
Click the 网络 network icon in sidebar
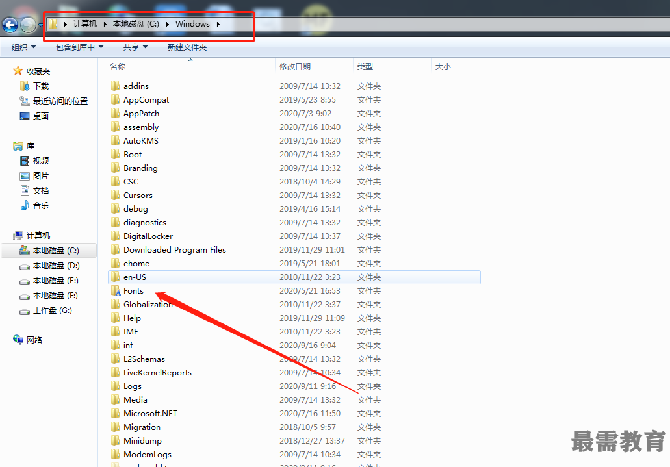click(x=18, y=340)
